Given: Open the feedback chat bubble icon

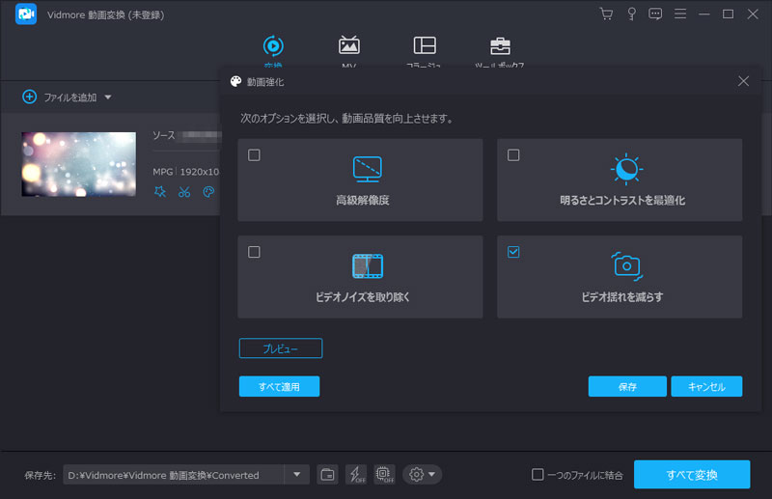Looking at the screenshot, I should [x=655, y=14].
